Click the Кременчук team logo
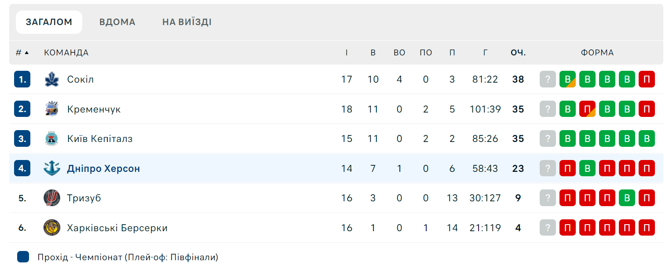Viewport: 669px width, 269px height. pos(52,109)
